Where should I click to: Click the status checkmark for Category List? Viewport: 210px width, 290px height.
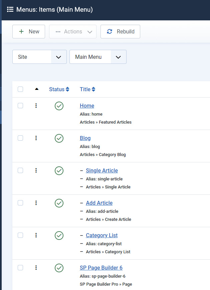[x=59, y=236]
